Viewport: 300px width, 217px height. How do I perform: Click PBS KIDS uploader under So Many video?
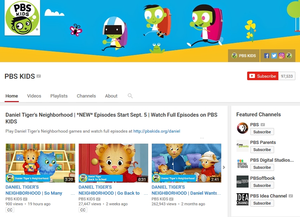(14, 199)
